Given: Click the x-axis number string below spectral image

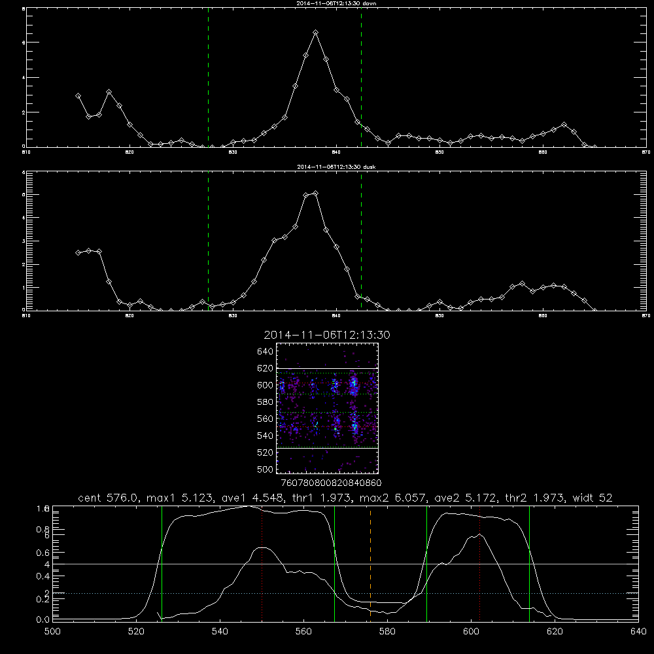Looking at the screenshot, I should coord(331,483).
